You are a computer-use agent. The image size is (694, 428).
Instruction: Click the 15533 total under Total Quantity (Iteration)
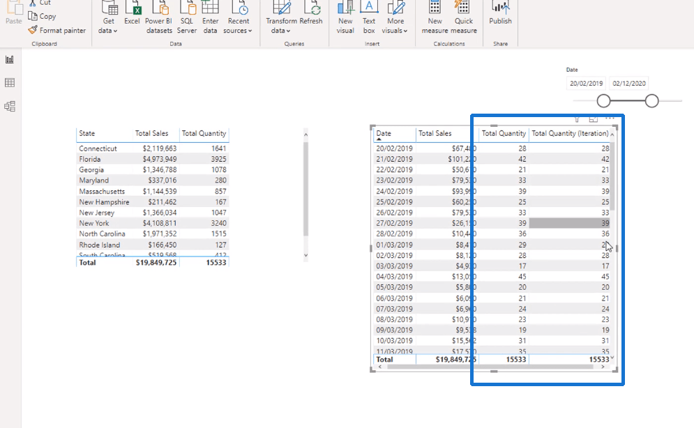tap(599, 360)
